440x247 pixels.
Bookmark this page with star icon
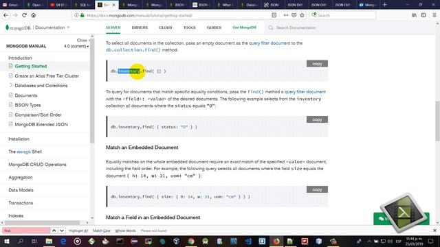point(302,15)
